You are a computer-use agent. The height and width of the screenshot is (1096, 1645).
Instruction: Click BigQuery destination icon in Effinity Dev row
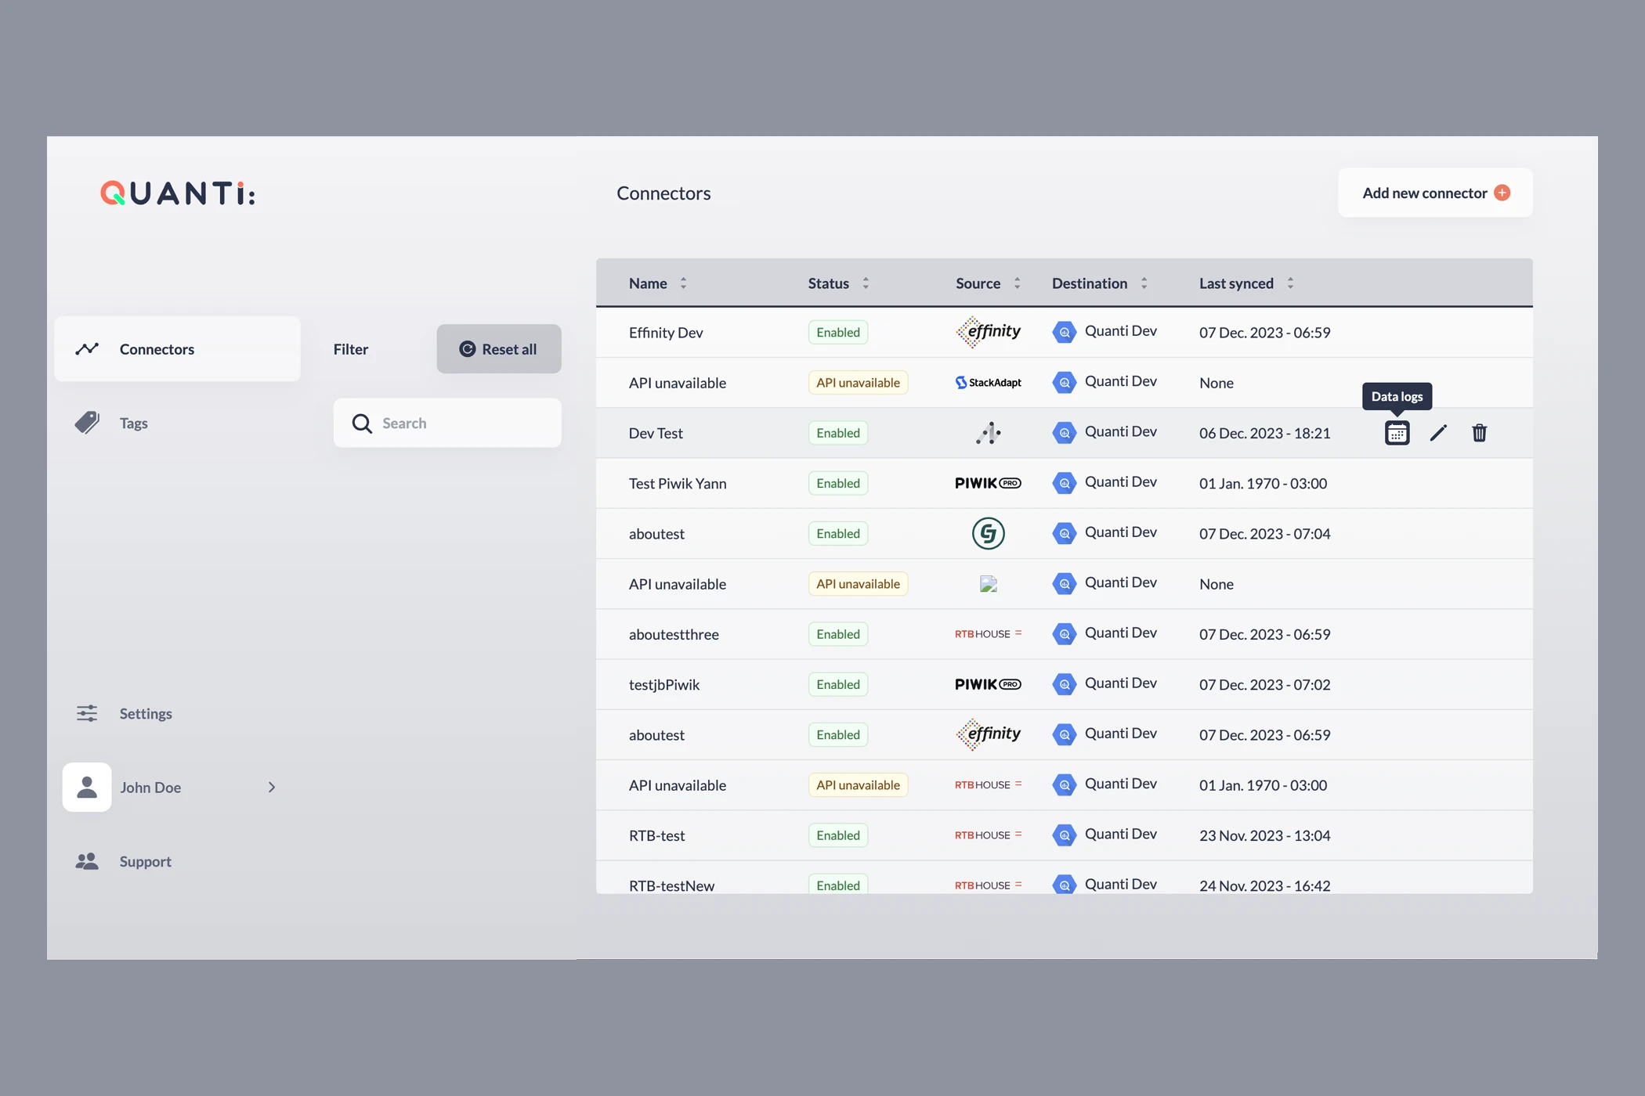[1064, 332]
